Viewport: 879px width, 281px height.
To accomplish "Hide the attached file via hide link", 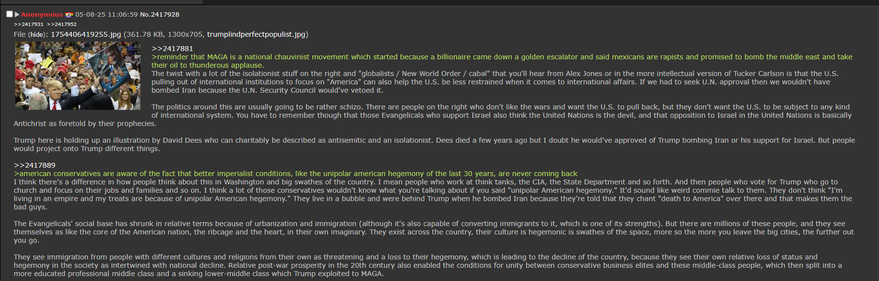I will tap(36, 34).
